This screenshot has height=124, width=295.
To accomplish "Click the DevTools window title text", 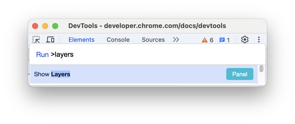I will [x=147, y=26].
